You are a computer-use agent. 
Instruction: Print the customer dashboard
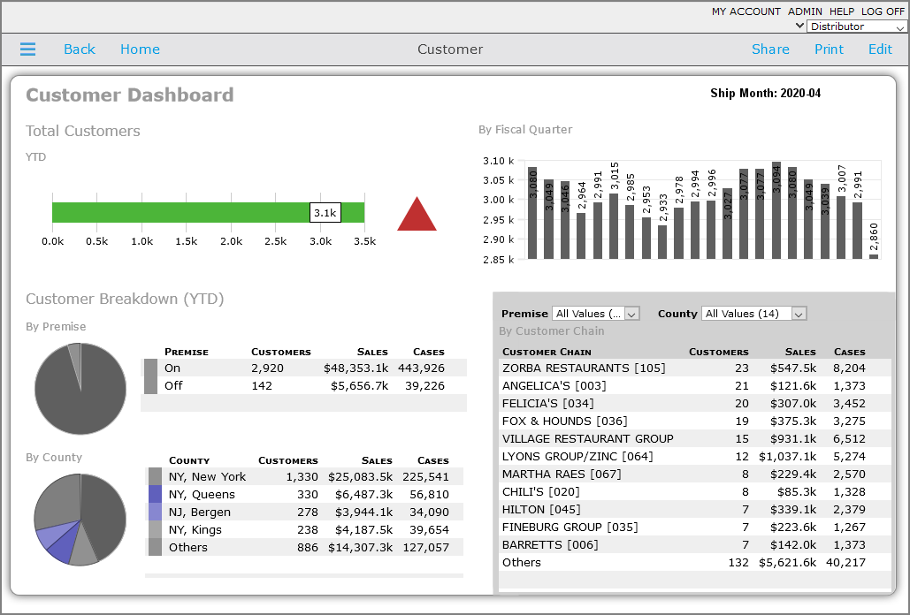pos(829,49)
